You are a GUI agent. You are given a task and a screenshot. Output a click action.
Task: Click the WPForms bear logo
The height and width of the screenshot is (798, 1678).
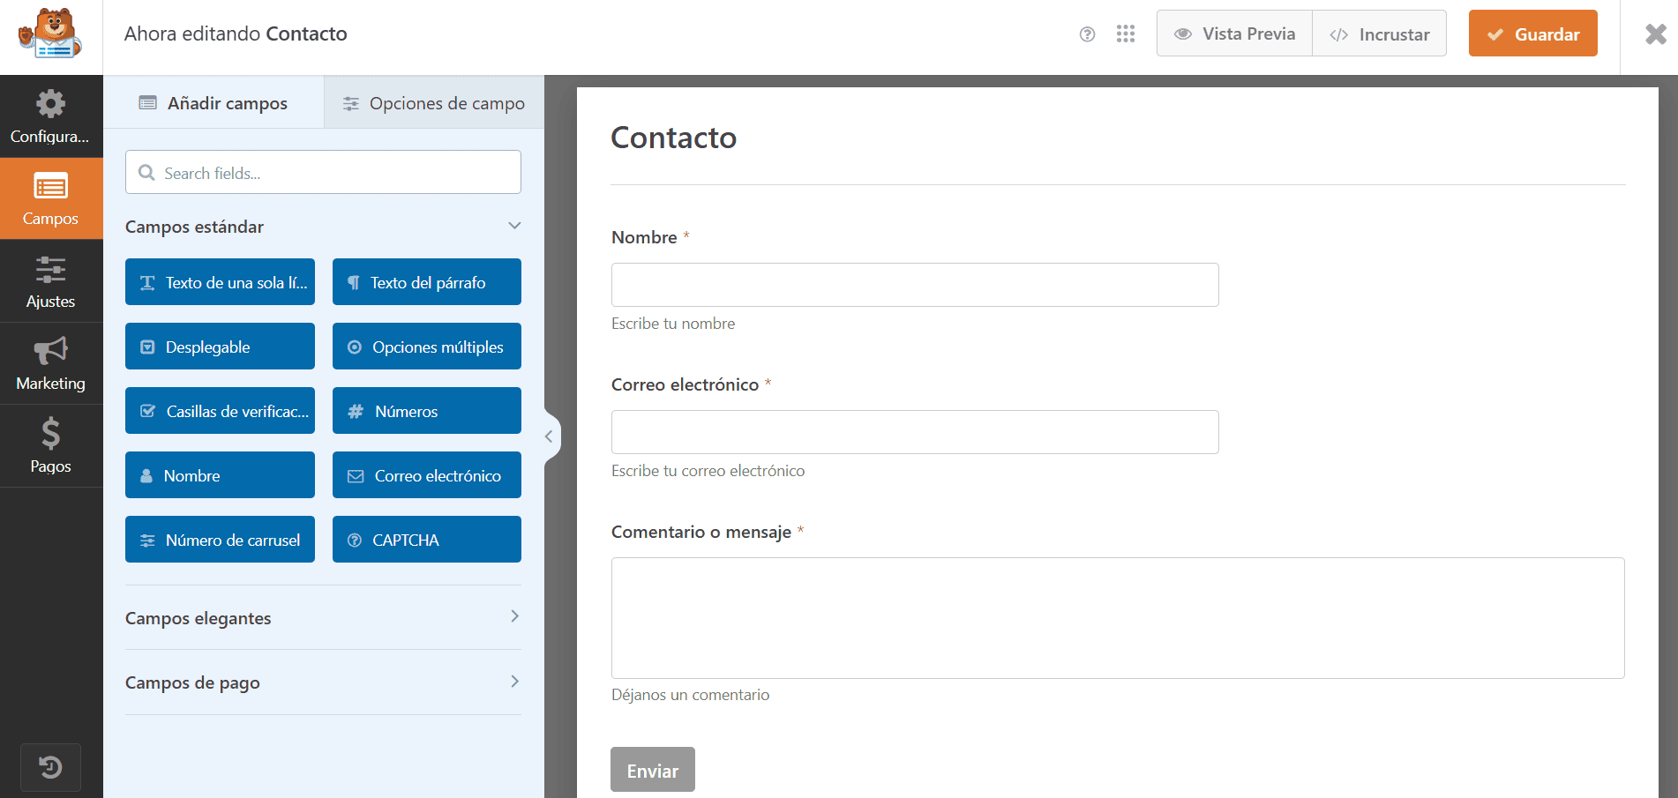coord(50,35)
